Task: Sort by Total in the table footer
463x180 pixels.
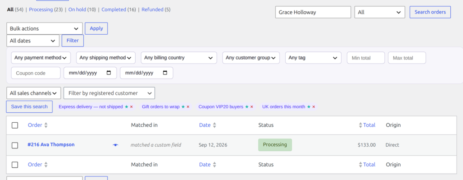Action: click(x=367, y=164)
